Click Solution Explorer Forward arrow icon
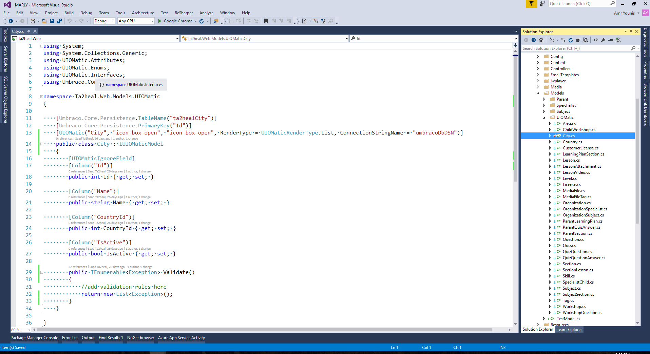 [x=534, y=40]
